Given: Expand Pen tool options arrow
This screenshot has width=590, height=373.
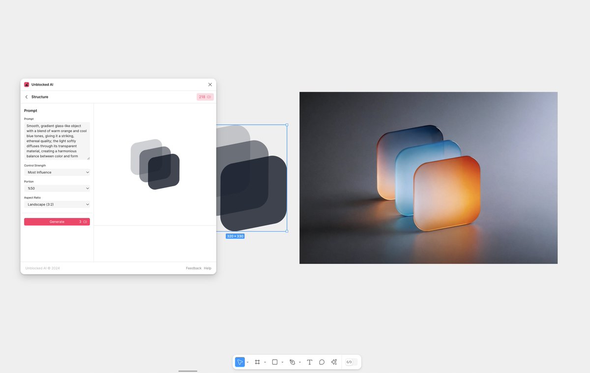Looking at the screenshot, I should point(299,363).
